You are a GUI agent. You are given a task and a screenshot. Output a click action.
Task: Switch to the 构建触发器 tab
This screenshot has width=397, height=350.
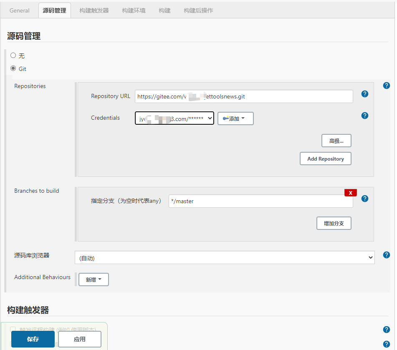94,10
